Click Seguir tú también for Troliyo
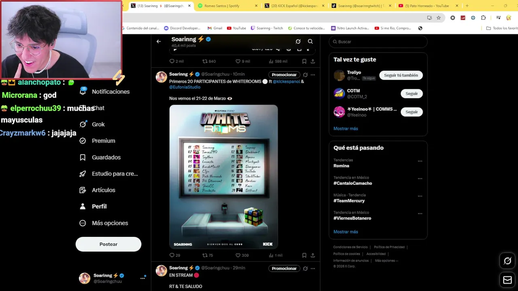 401,75
